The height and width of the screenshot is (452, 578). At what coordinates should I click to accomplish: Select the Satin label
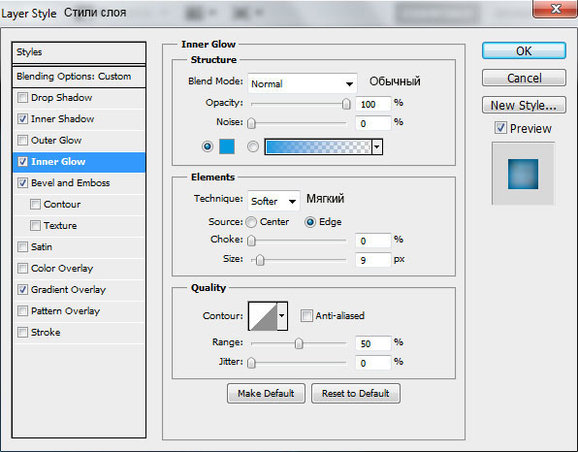coord(42,247)
